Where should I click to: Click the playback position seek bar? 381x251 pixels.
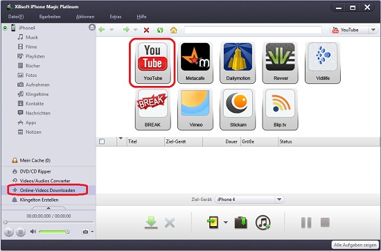(48, 222)
